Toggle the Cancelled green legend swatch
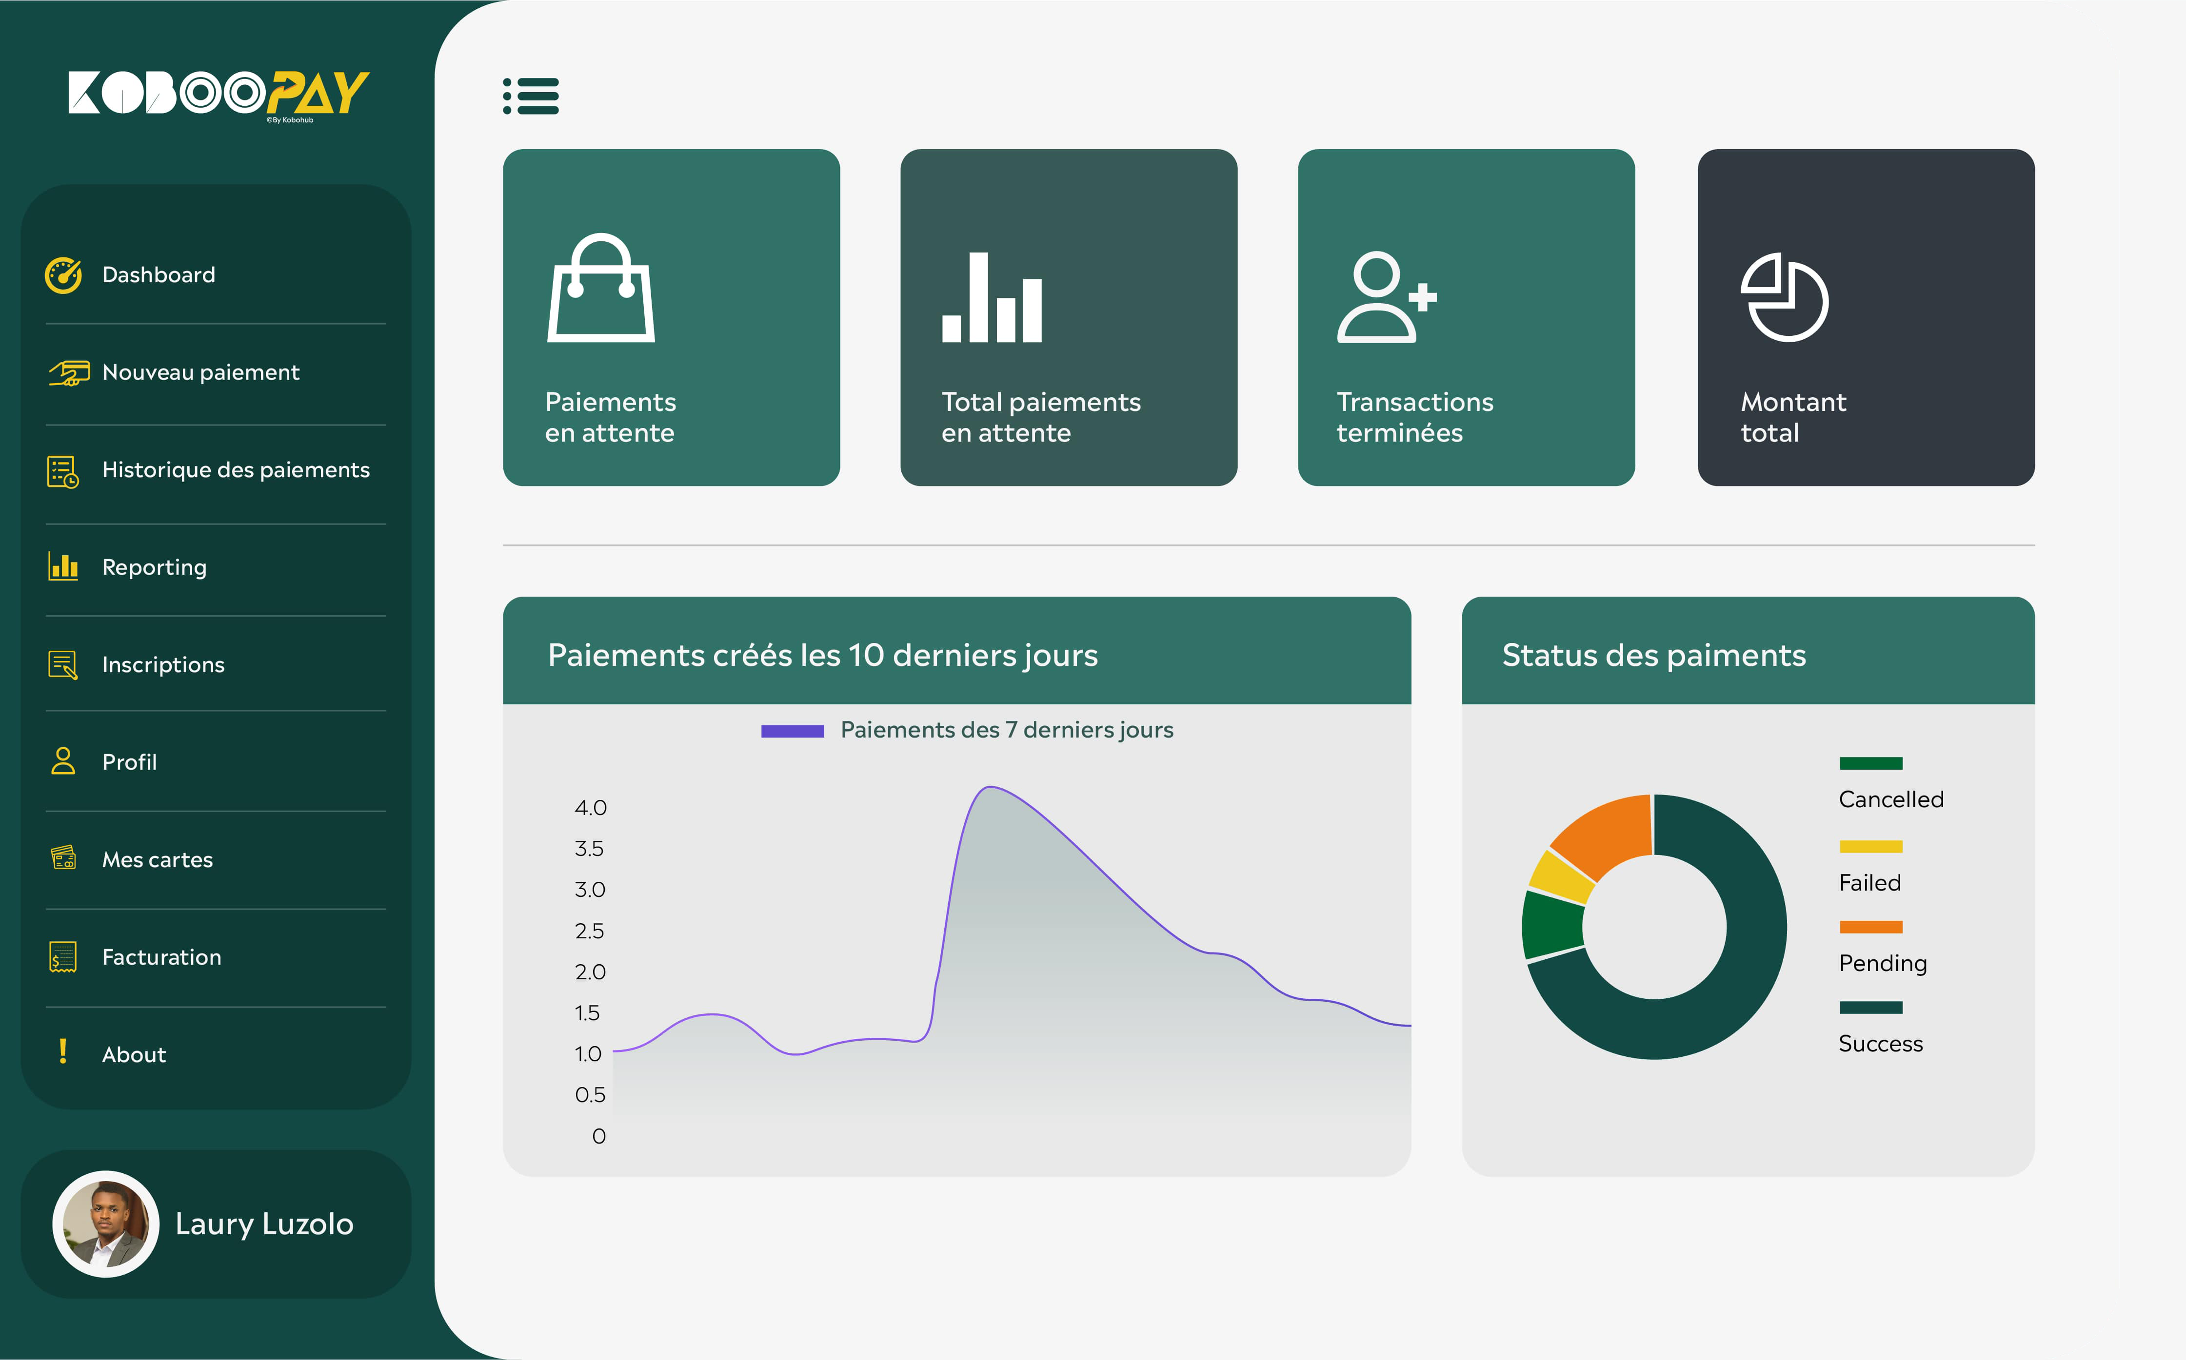Image resolution: width=2186 pixels, height=1360 pixels. coord(1870,764)
